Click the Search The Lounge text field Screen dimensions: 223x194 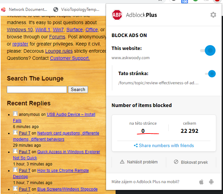[37, 90]
